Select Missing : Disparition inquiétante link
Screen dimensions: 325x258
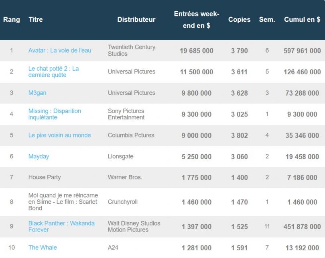pyautogui.click(x=55, y=114)
